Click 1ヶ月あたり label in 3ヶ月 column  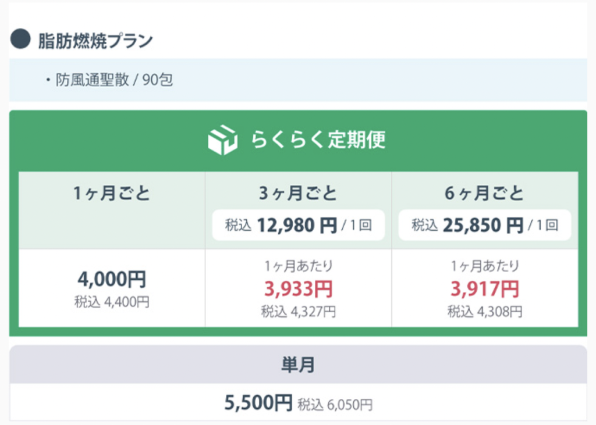298,266
